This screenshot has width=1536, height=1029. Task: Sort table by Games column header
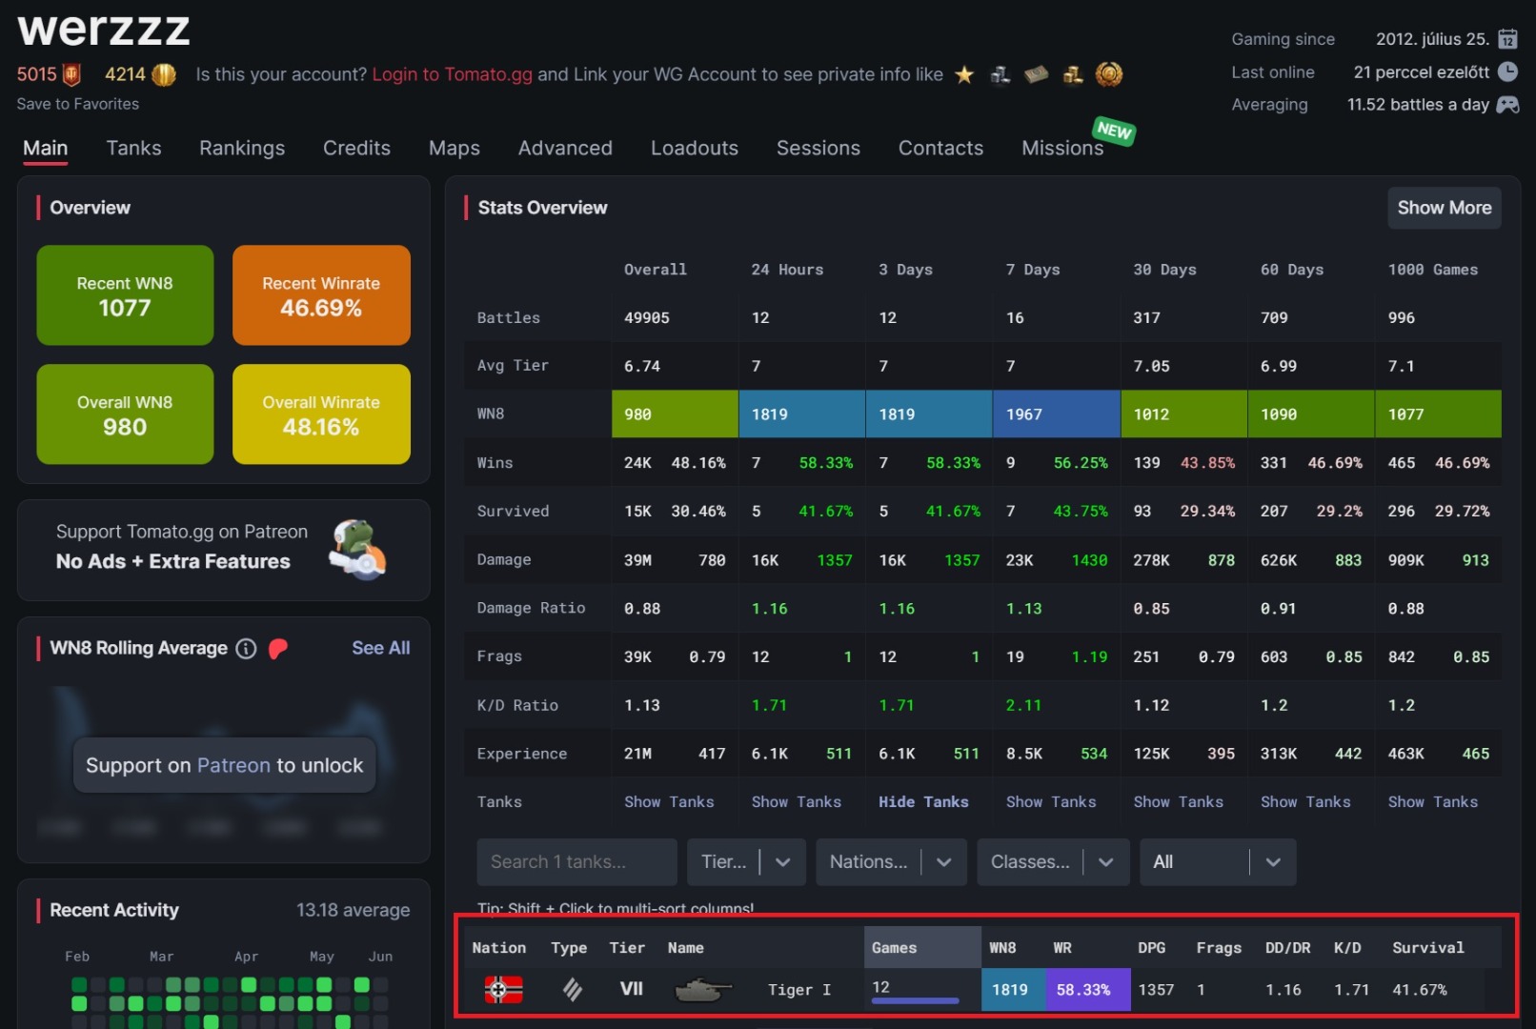pos(922,948)
